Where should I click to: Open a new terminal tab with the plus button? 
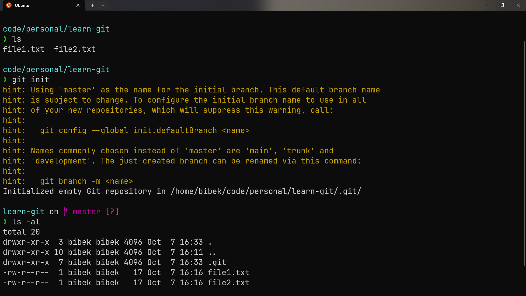point(92,5)
